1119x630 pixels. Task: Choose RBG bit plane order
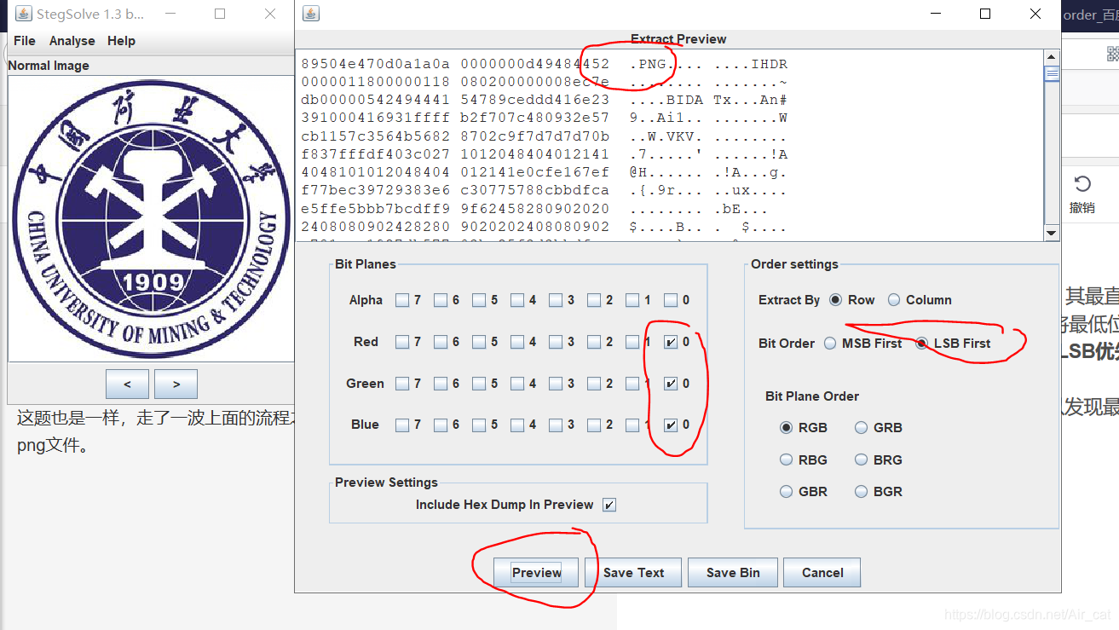[x=787, y=459]
